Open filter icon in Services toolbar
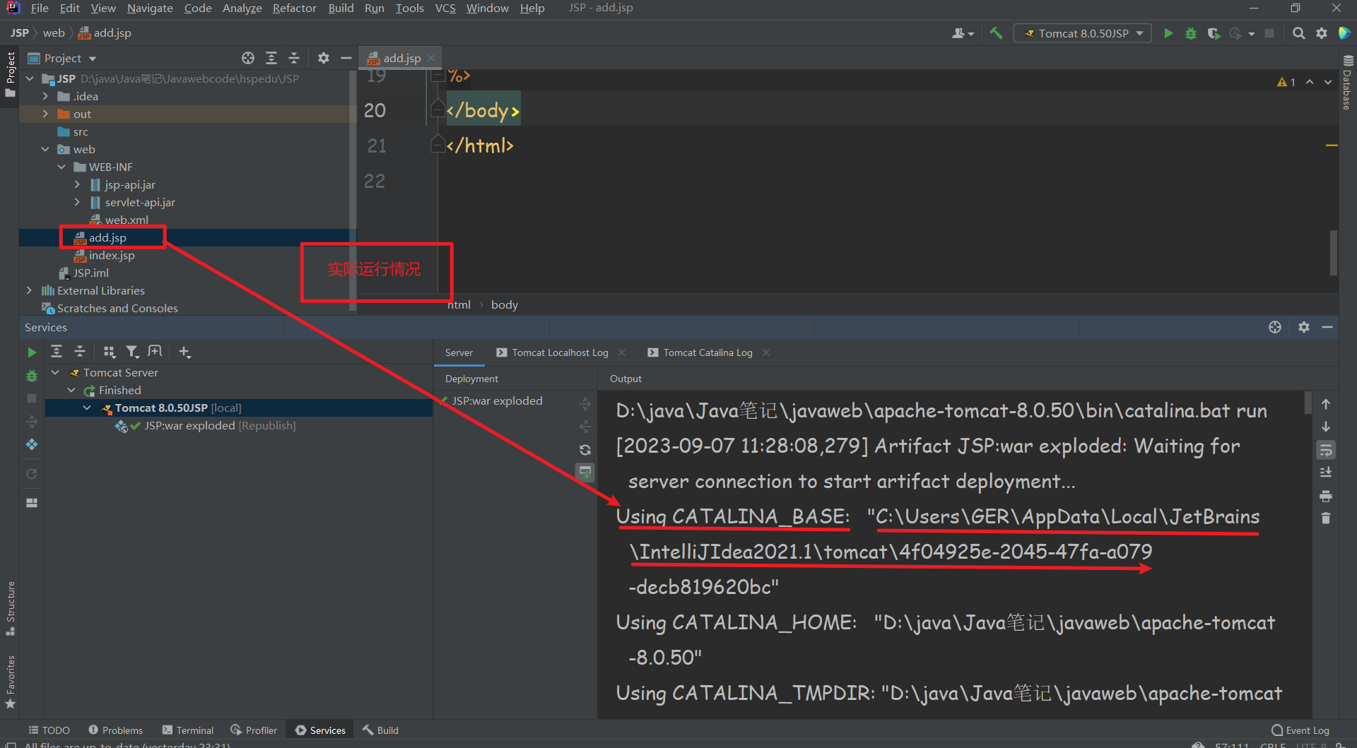The width and height of the screenshot is (1357, 748). (x=132, y=352)
